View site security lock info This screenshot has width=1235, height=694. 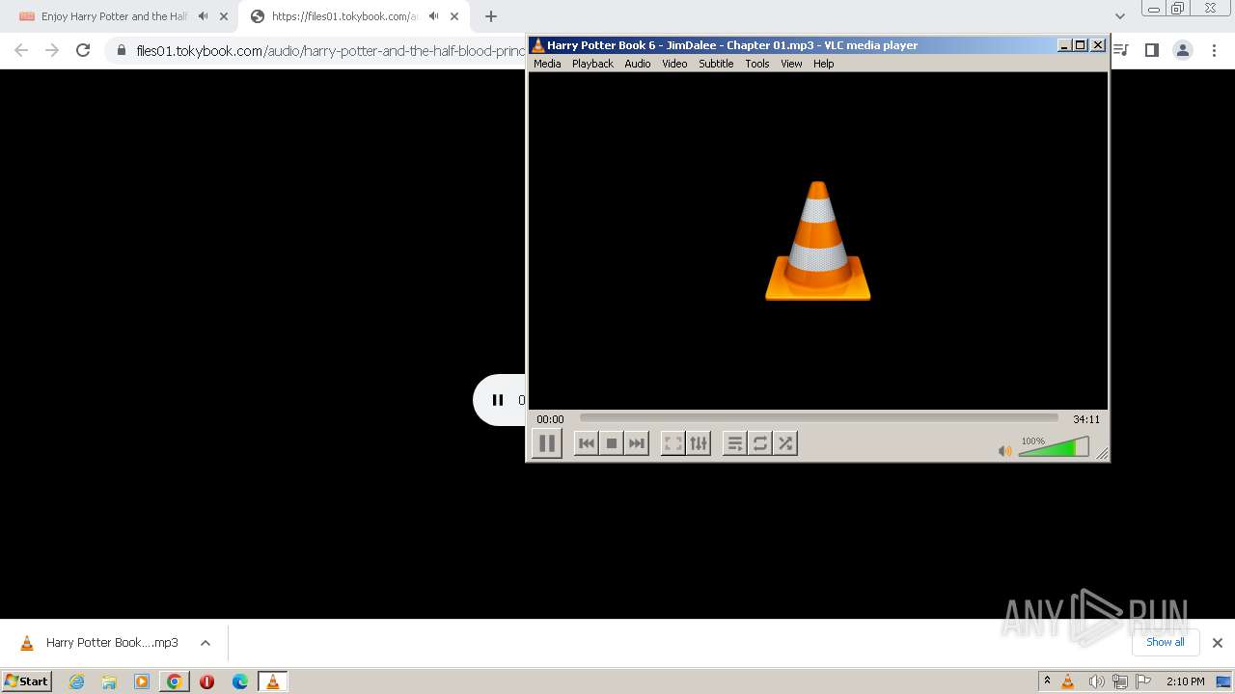[122, 50]
